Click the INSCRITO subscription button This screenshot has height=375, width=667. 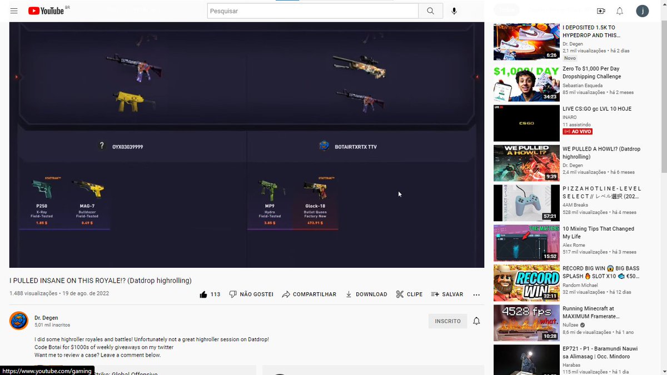(x=448, y=321)
